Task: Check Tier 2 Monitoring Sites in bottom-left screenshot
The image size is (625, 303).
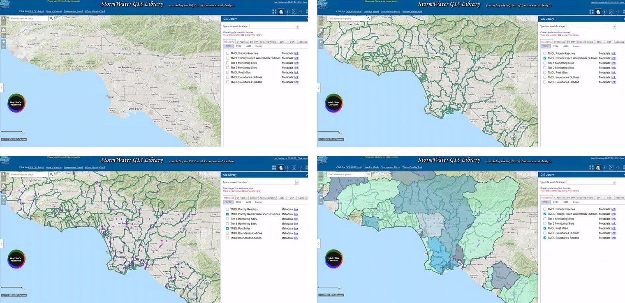Action: click(228, 224)
